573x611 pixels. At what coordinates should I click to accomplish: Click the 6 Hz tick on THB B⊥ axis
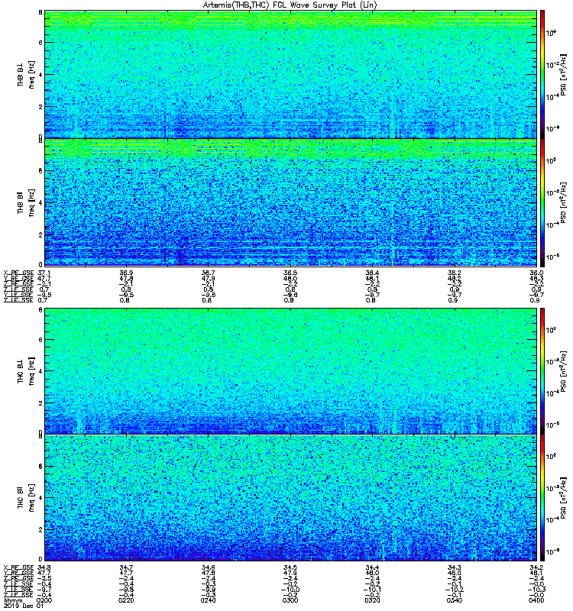tap(40, 43)
